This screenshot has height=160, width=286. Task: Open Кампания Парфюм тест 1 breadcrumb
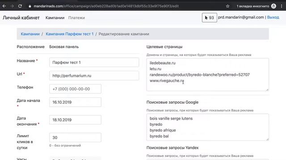click(x=70, y=34)
